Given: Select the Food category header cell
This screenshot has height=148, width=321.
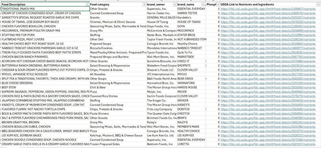Looking at the screenshot, I should pos(118,4).
